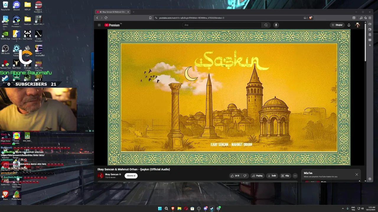Viewport: 378px width, 212px height.
Task: Open NVIDIA App desktop shortcut
Action: point(5,35)
